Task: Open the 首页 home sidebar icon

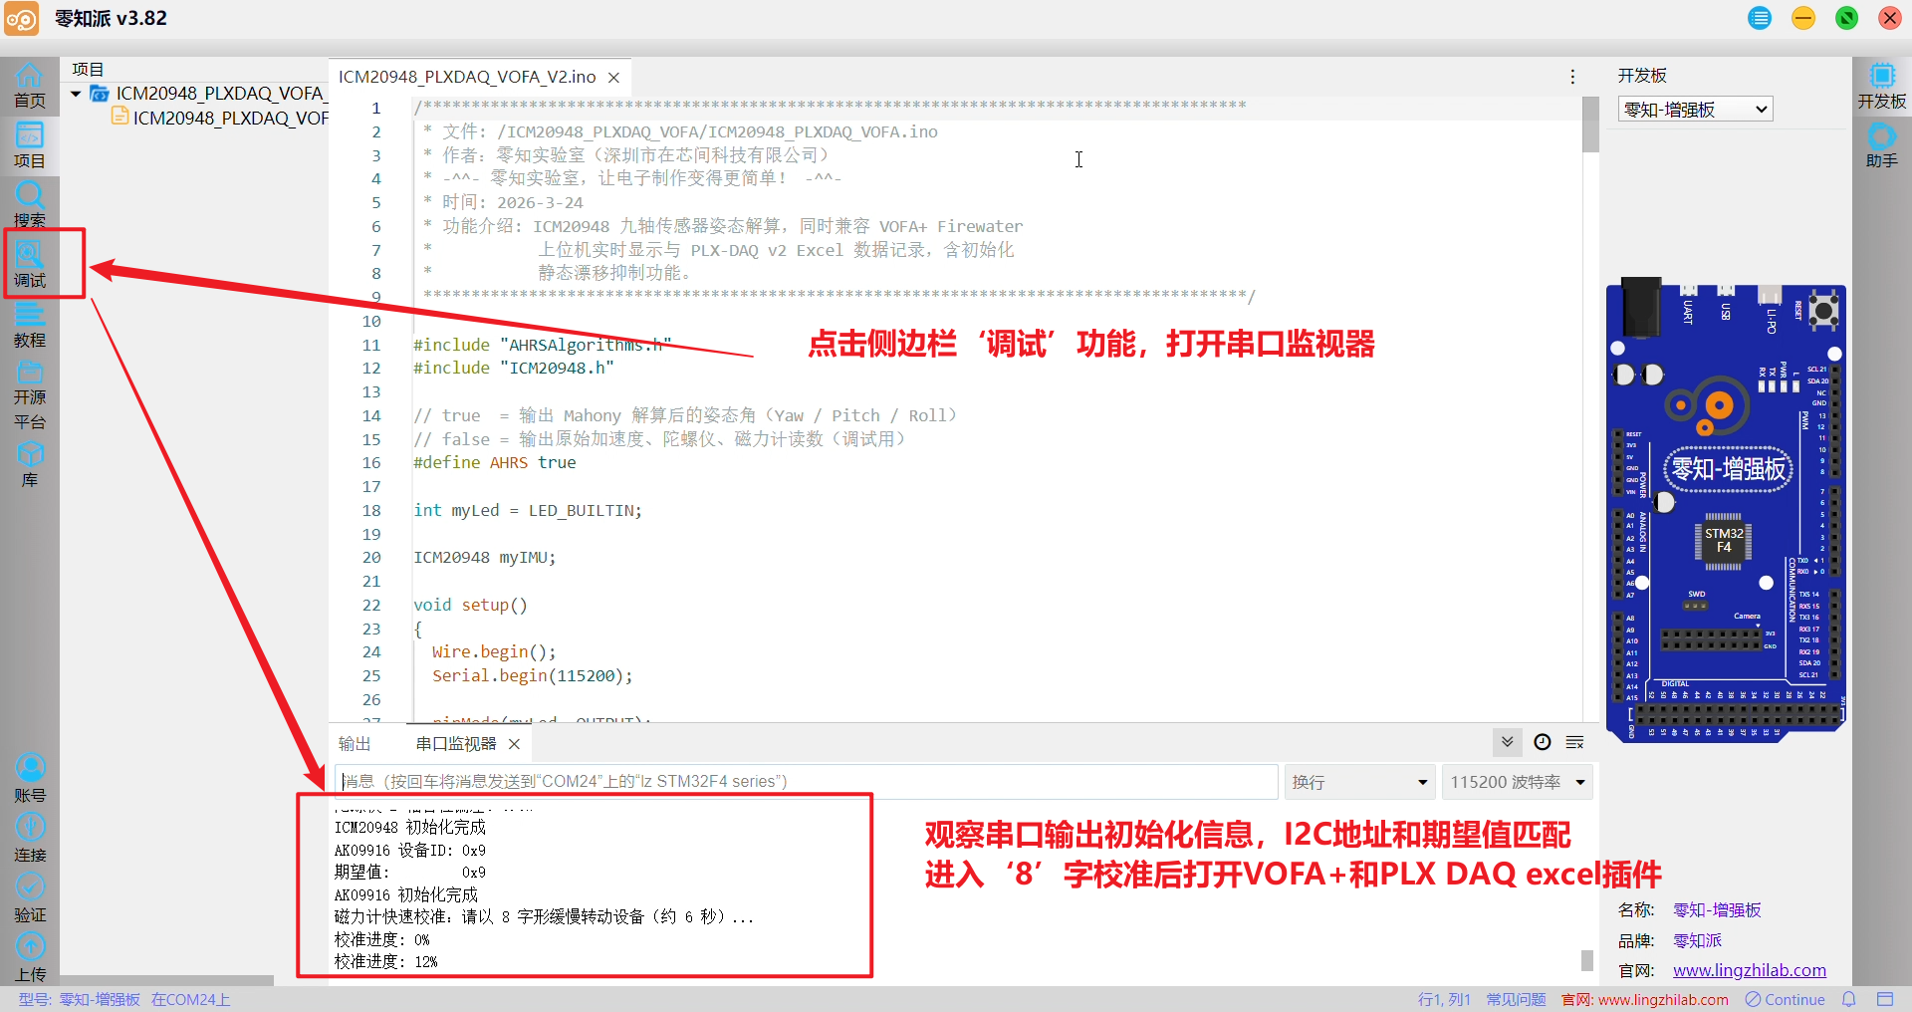Action: pyautogui.click(x=29, y=86)
